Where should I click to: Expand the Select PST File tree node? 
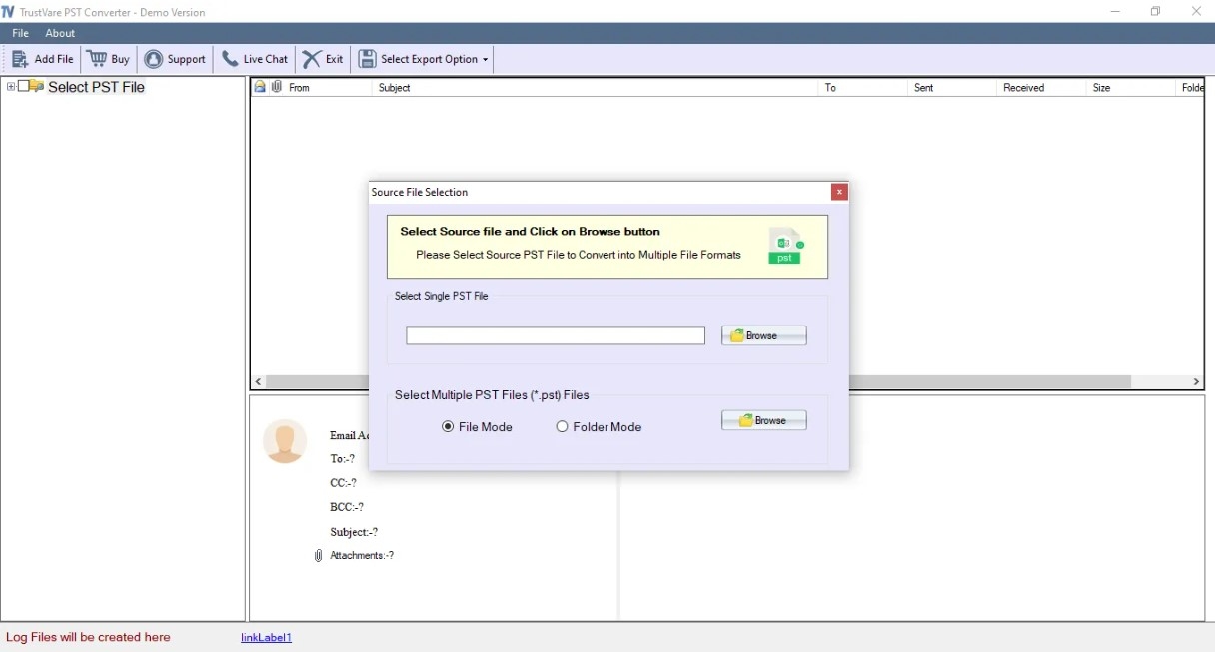11,87
